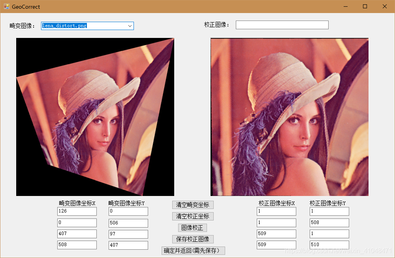Select lena_distort.png text in combo box

64,26
